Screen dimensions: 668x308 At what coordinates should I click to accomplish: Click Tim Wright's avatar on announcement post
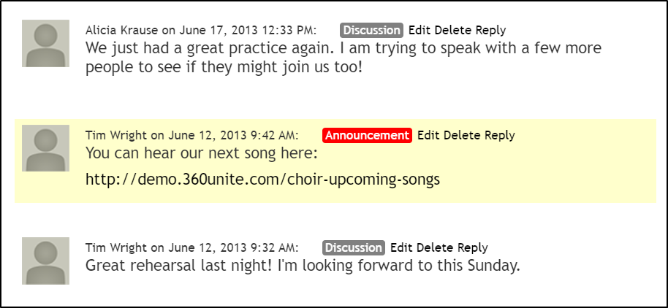[x=46, y=148]
